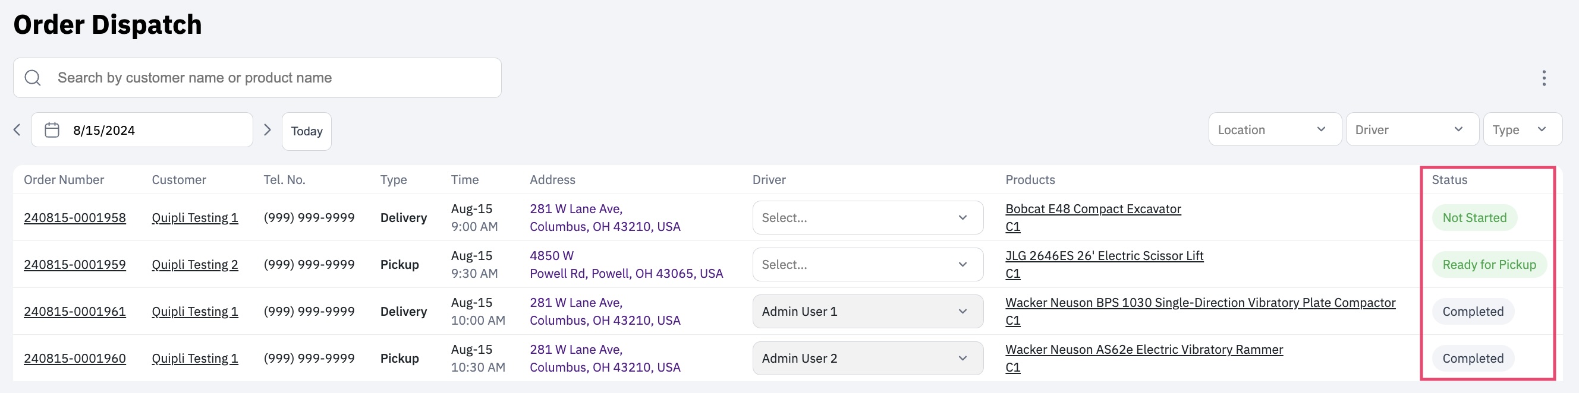Select driver for order 240815-0001958
Screen dimensions: 1579x393
pos(867,217)
